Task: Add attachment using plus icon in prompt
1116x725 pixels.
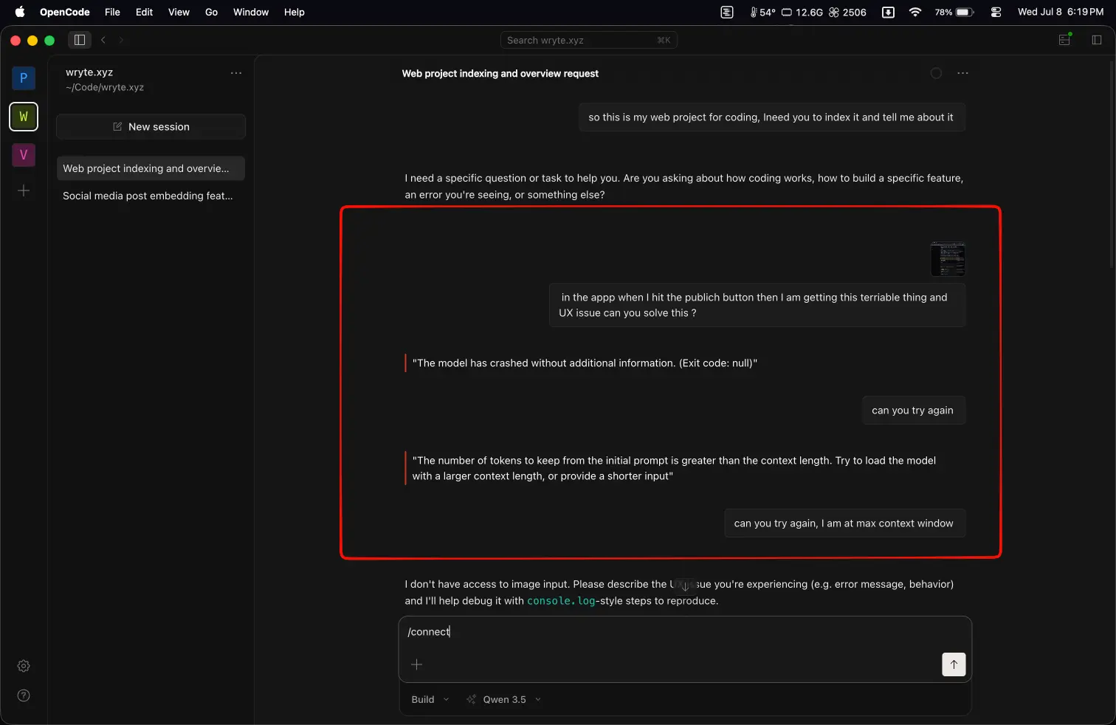Action: [x=416, y=664]
